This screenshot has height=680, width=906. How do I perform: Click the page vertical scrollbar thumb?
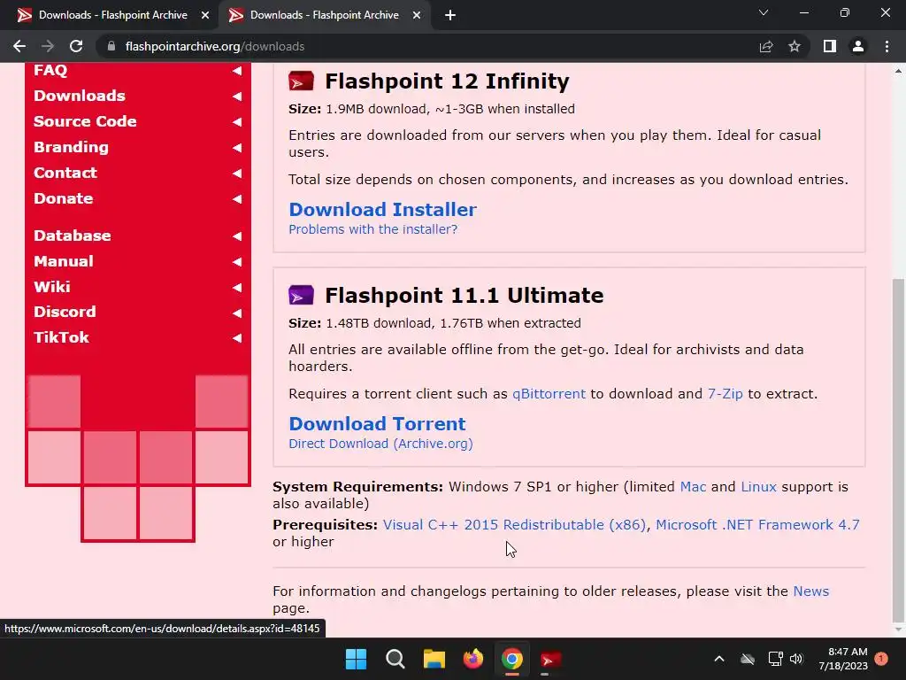[x=898, y=451]
